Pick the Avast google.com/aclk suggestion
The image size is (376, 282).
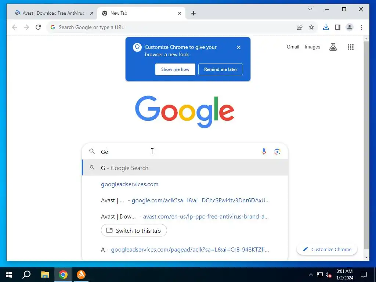(185, 200)
